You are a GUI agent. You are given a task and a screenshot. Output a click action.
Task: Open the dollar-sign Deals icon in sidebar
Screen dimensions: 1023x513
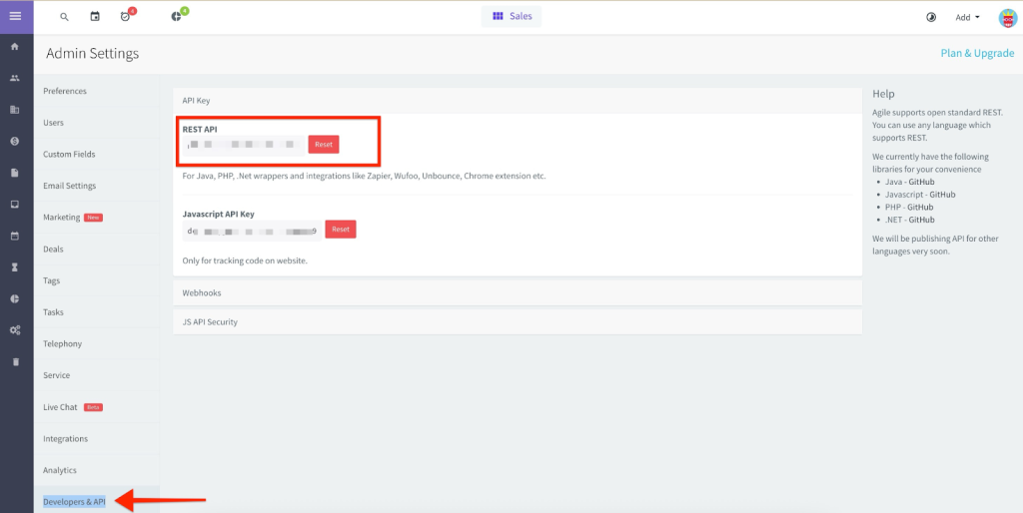tap(15, 141)
